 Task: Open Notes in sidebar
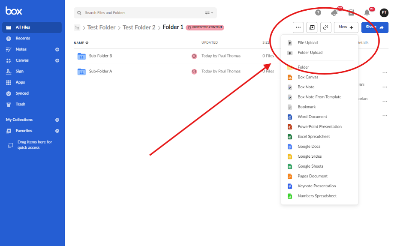[21, 49]
